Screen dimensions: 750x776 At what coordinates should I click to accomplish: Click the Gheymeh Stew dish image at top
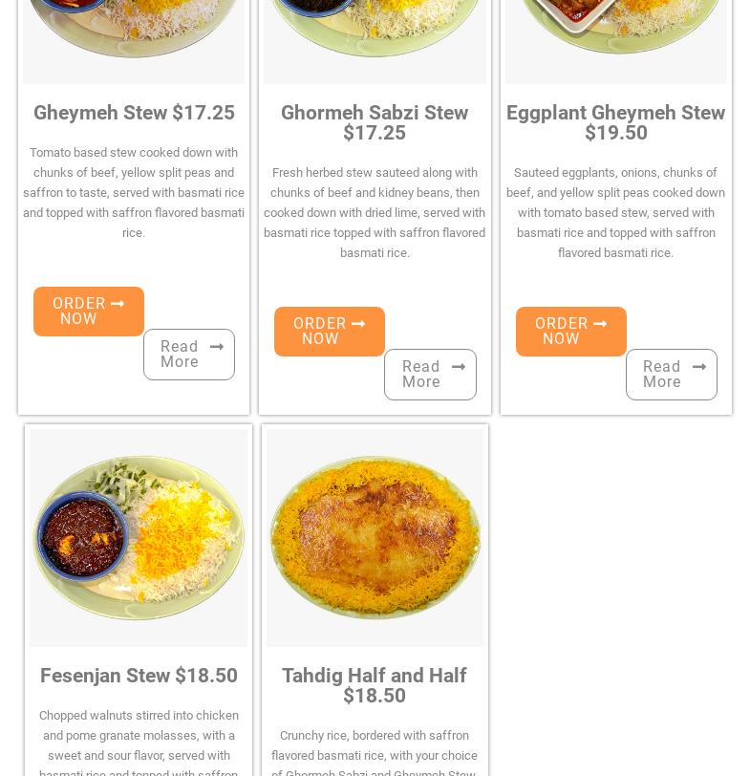pos(134,38)
